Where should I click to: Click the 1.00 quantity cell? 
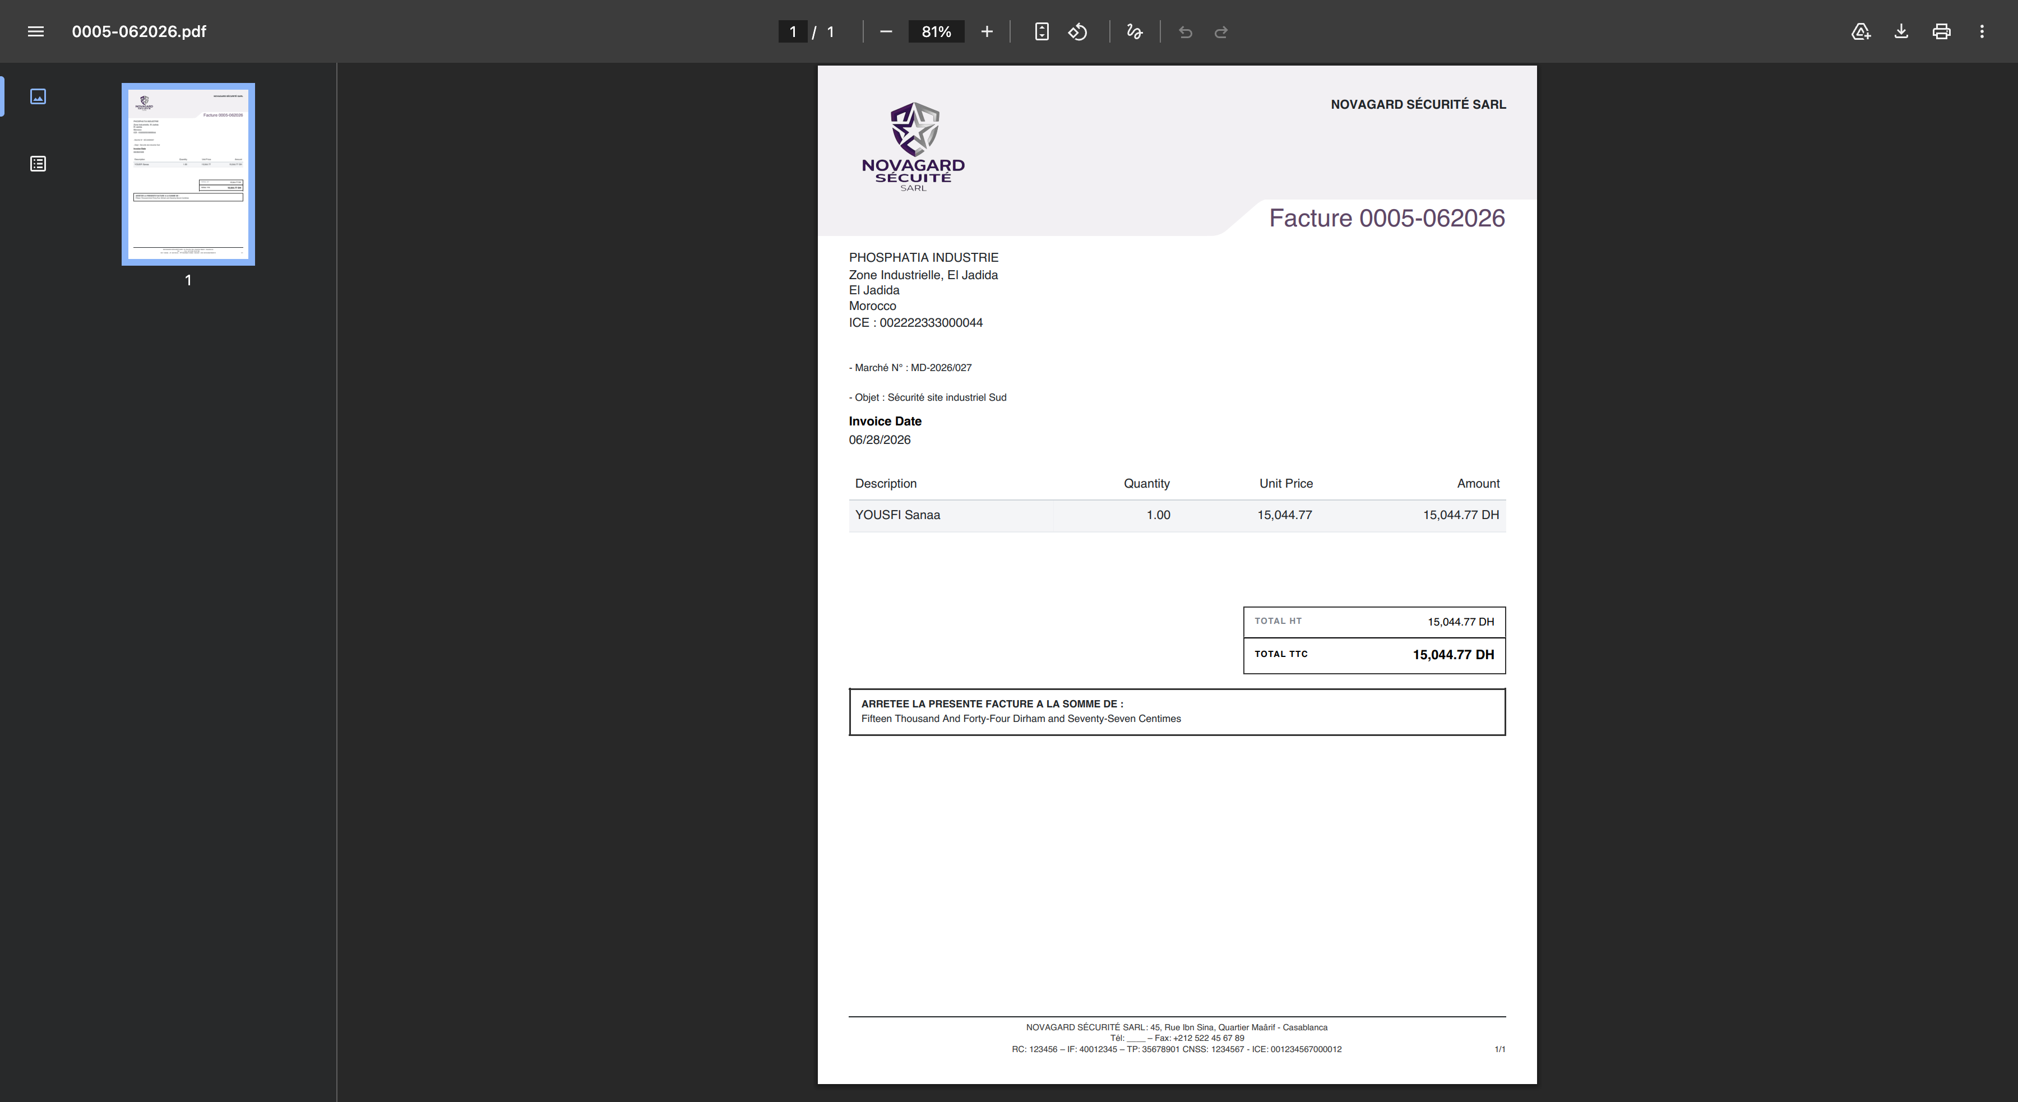pos(1159,515)
